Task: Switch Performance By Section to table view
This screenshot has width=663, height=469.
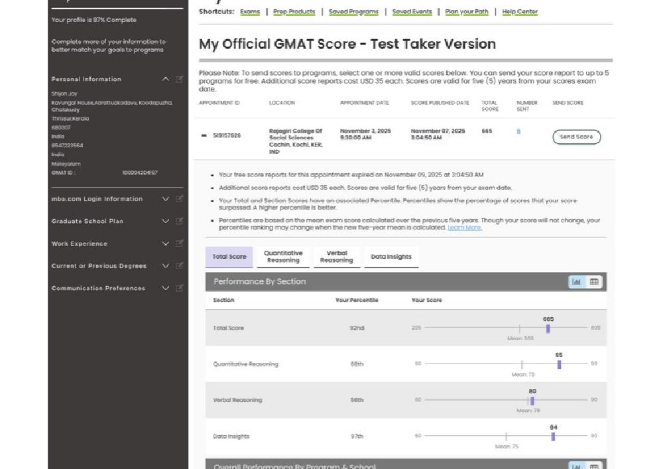Action: click(x=594, y=282)
